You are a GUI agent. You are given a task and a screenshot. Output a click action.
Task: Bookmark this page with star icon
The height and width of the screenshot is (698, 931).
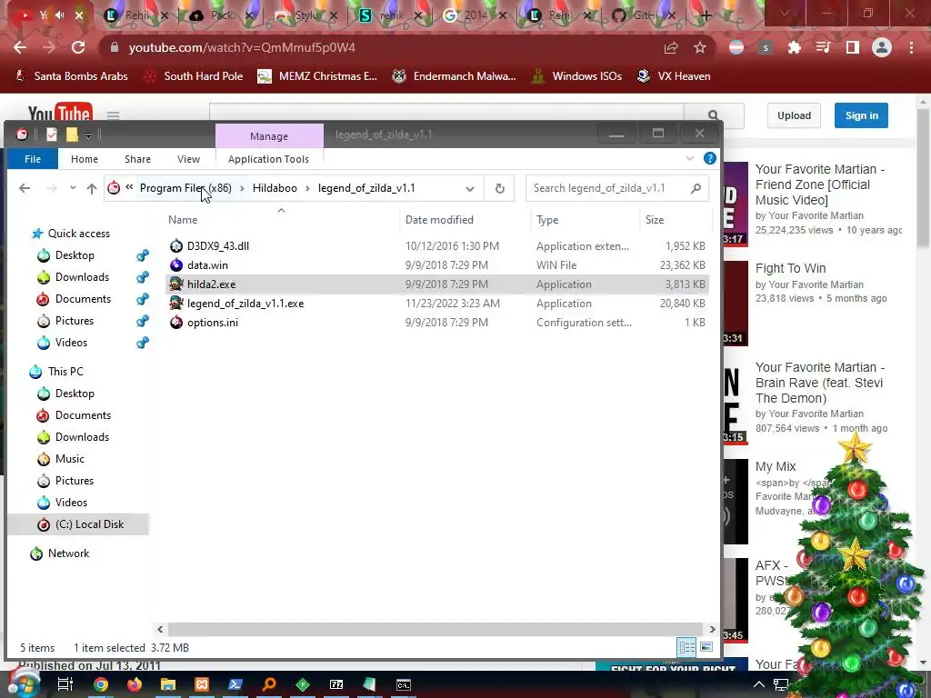pyautogui.click(x=700, y=47)
